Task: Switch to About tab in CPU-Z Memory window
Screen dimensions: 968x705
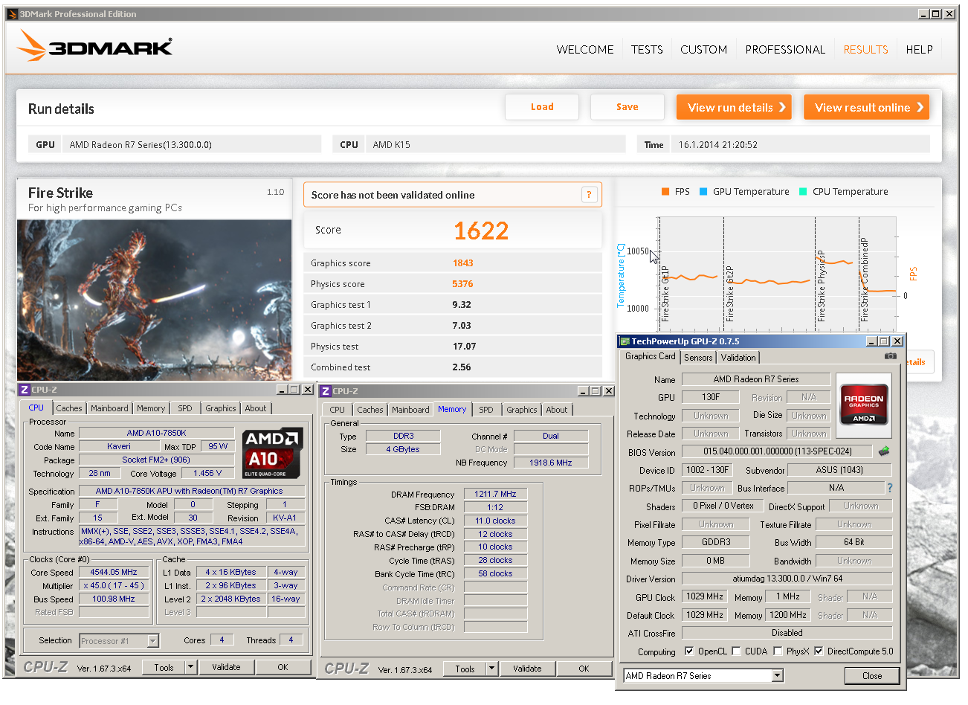Action: click(557, 410)
